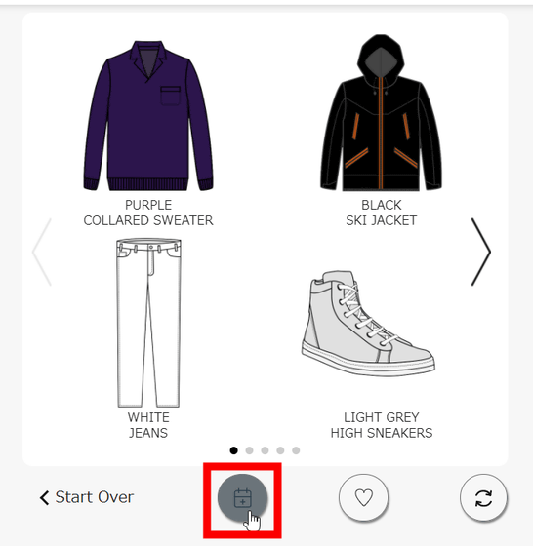Click the Light Grey High Sneakers label

(x=382, y=425)
